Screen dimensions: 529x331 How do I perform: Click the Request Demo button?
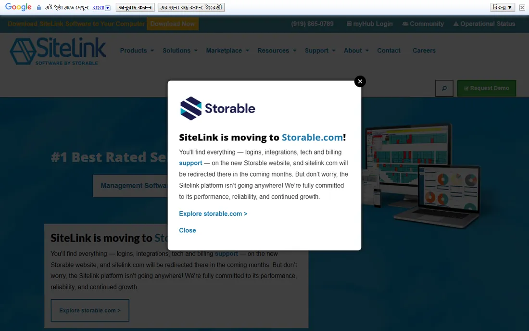tap(487, 89)
